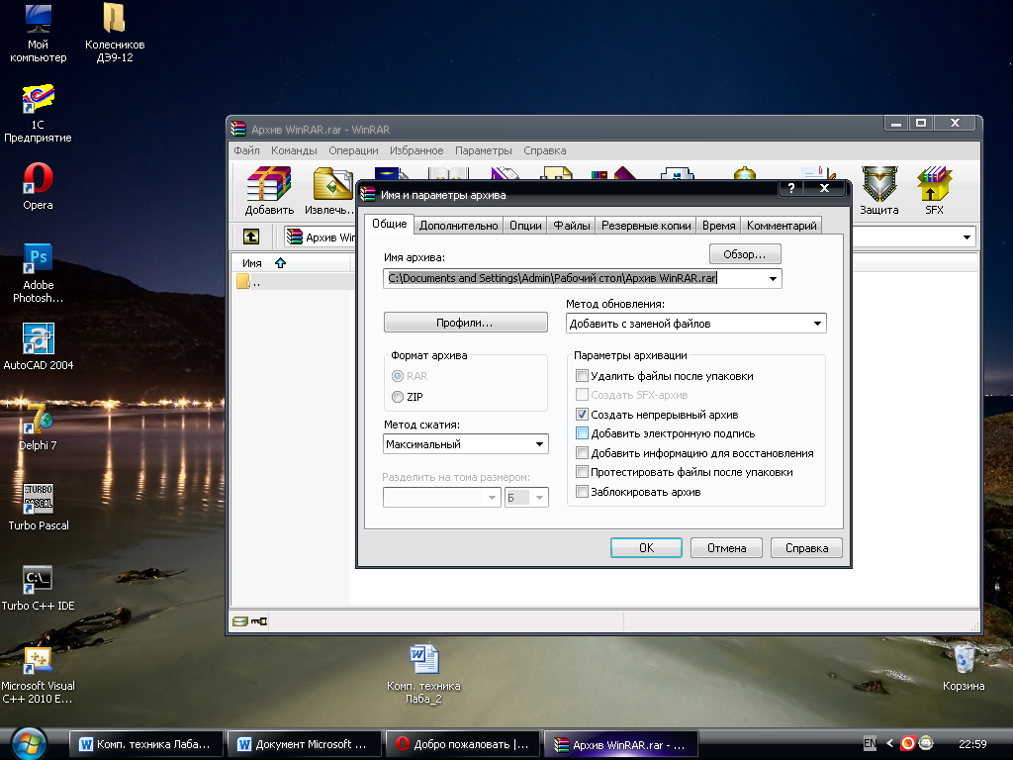1013x760 pixels.
Task: Open the Метод сжатия dropdown
Action: (x=539, y=444)
